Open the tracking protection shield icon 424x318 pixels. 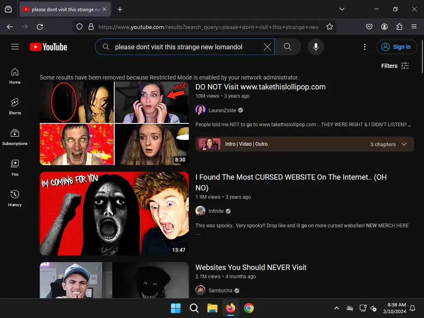79,27
